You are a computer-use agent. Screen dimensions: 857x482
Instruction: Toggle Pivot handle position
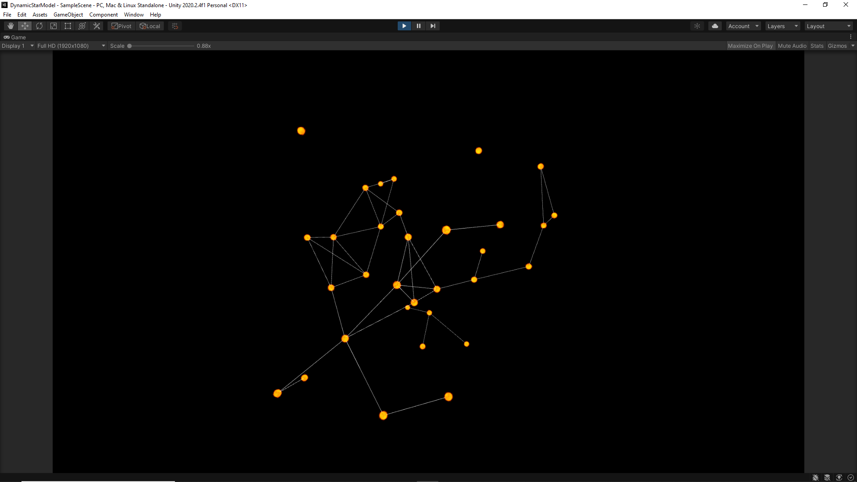(x=121, y=26)
